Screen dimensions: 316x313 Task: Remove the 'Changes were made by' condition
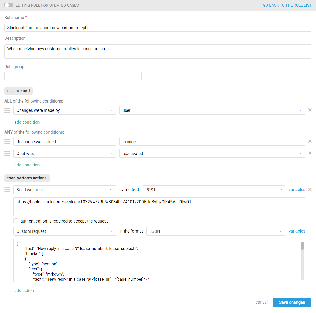pos(310,110)
